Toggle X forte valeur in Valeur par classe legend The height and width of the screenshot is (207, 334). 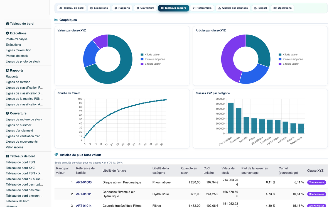click(x=150, y=55)
